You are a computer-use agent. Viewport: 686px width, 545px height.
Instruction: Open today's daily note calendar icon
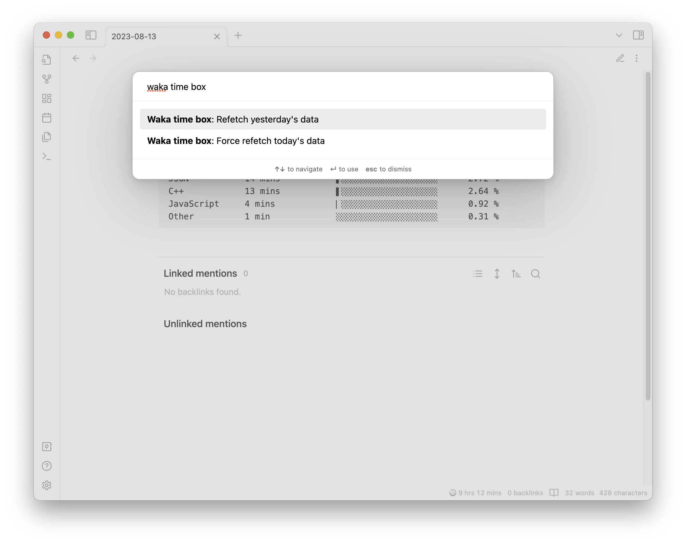click(47, 118)
